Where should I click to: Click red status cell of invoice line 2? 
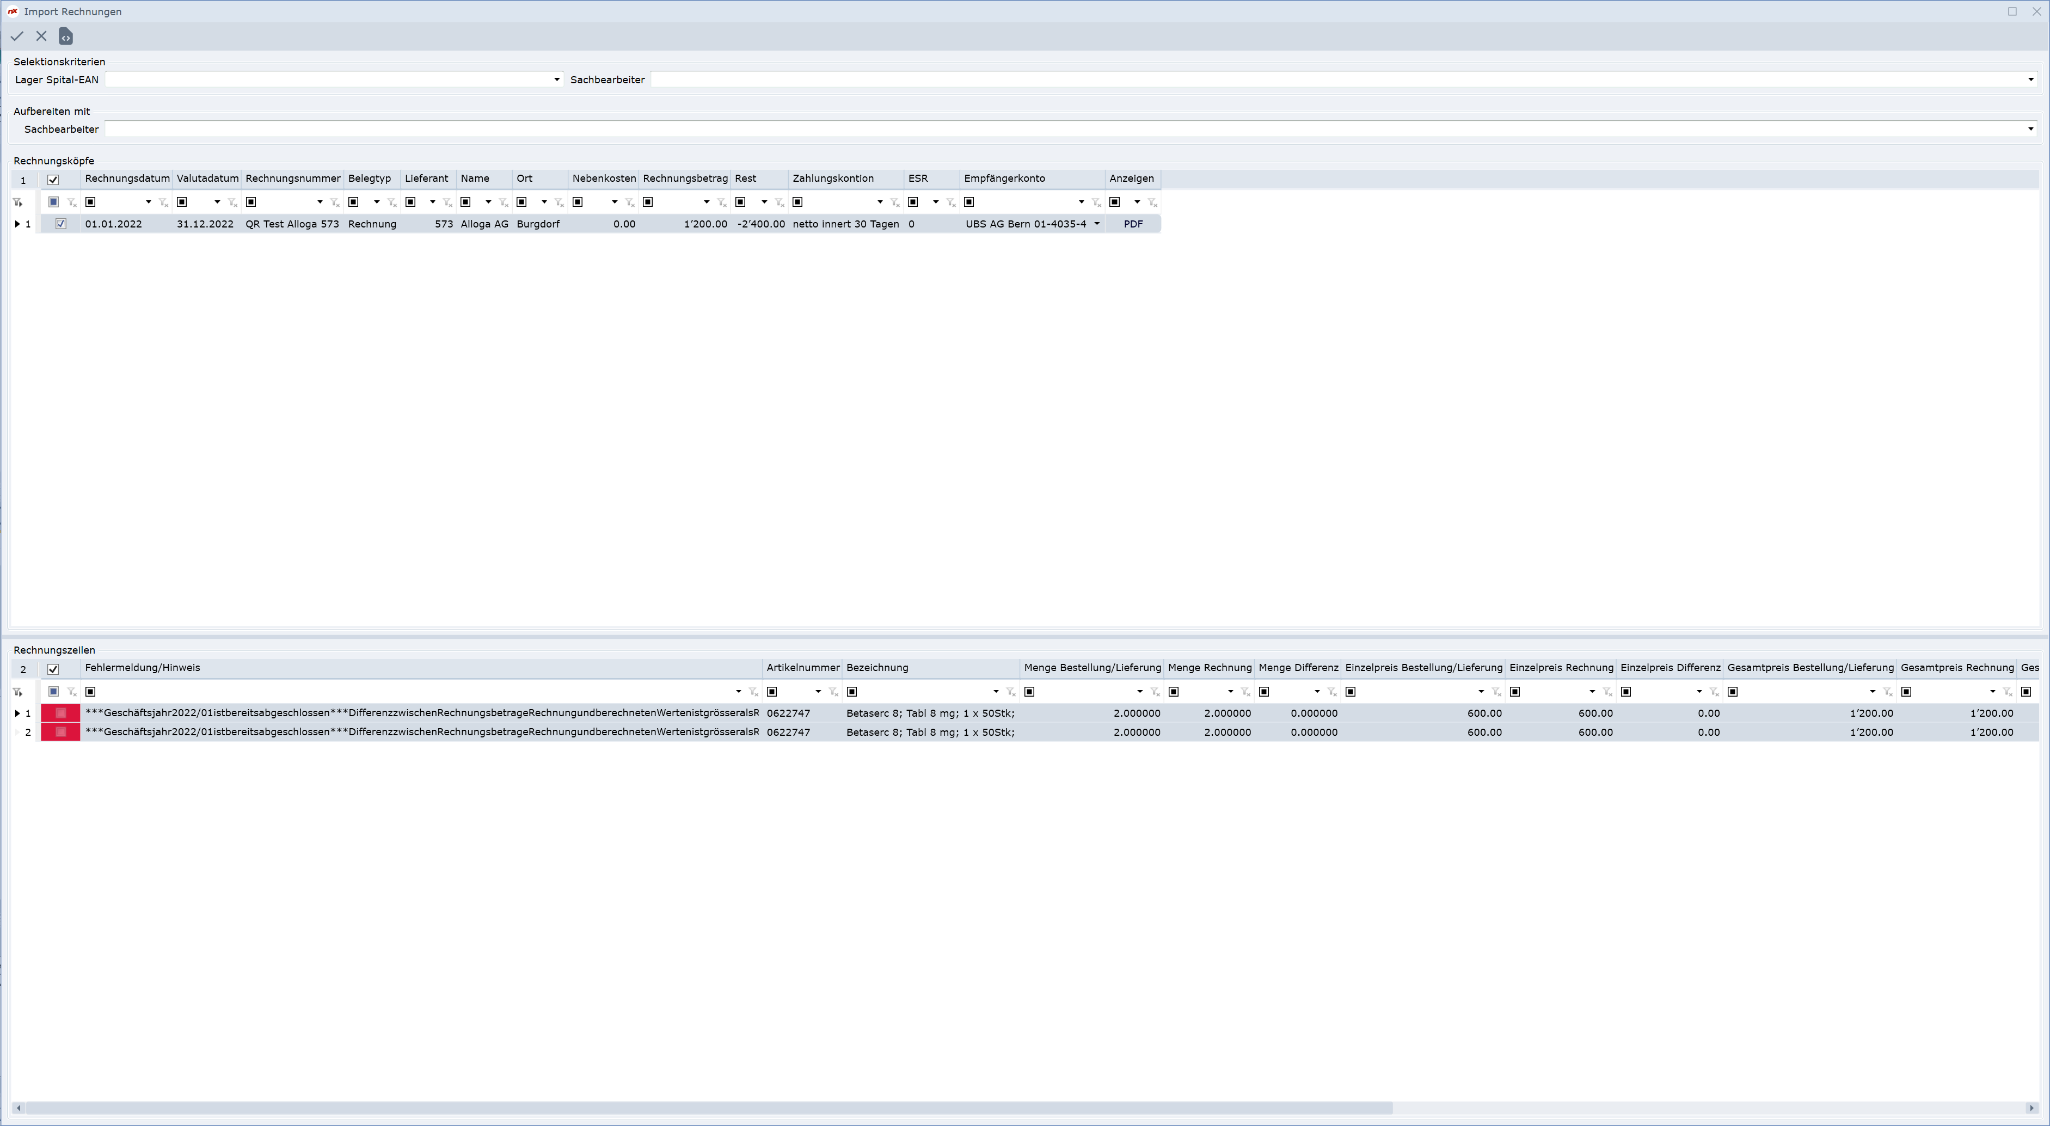[x=60, y=732]
